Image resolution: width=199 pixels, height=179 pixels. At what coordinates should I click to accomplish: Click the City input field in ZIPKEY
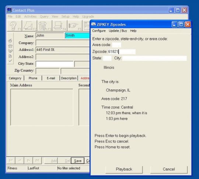click(x=154, y=58)
